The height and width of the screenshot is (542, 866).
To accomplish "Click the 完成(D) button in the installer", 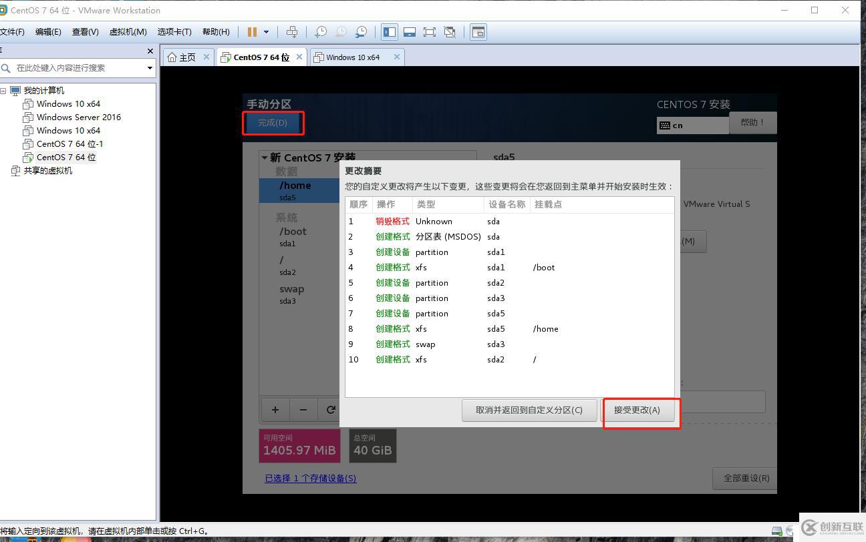I will (273, 123).
